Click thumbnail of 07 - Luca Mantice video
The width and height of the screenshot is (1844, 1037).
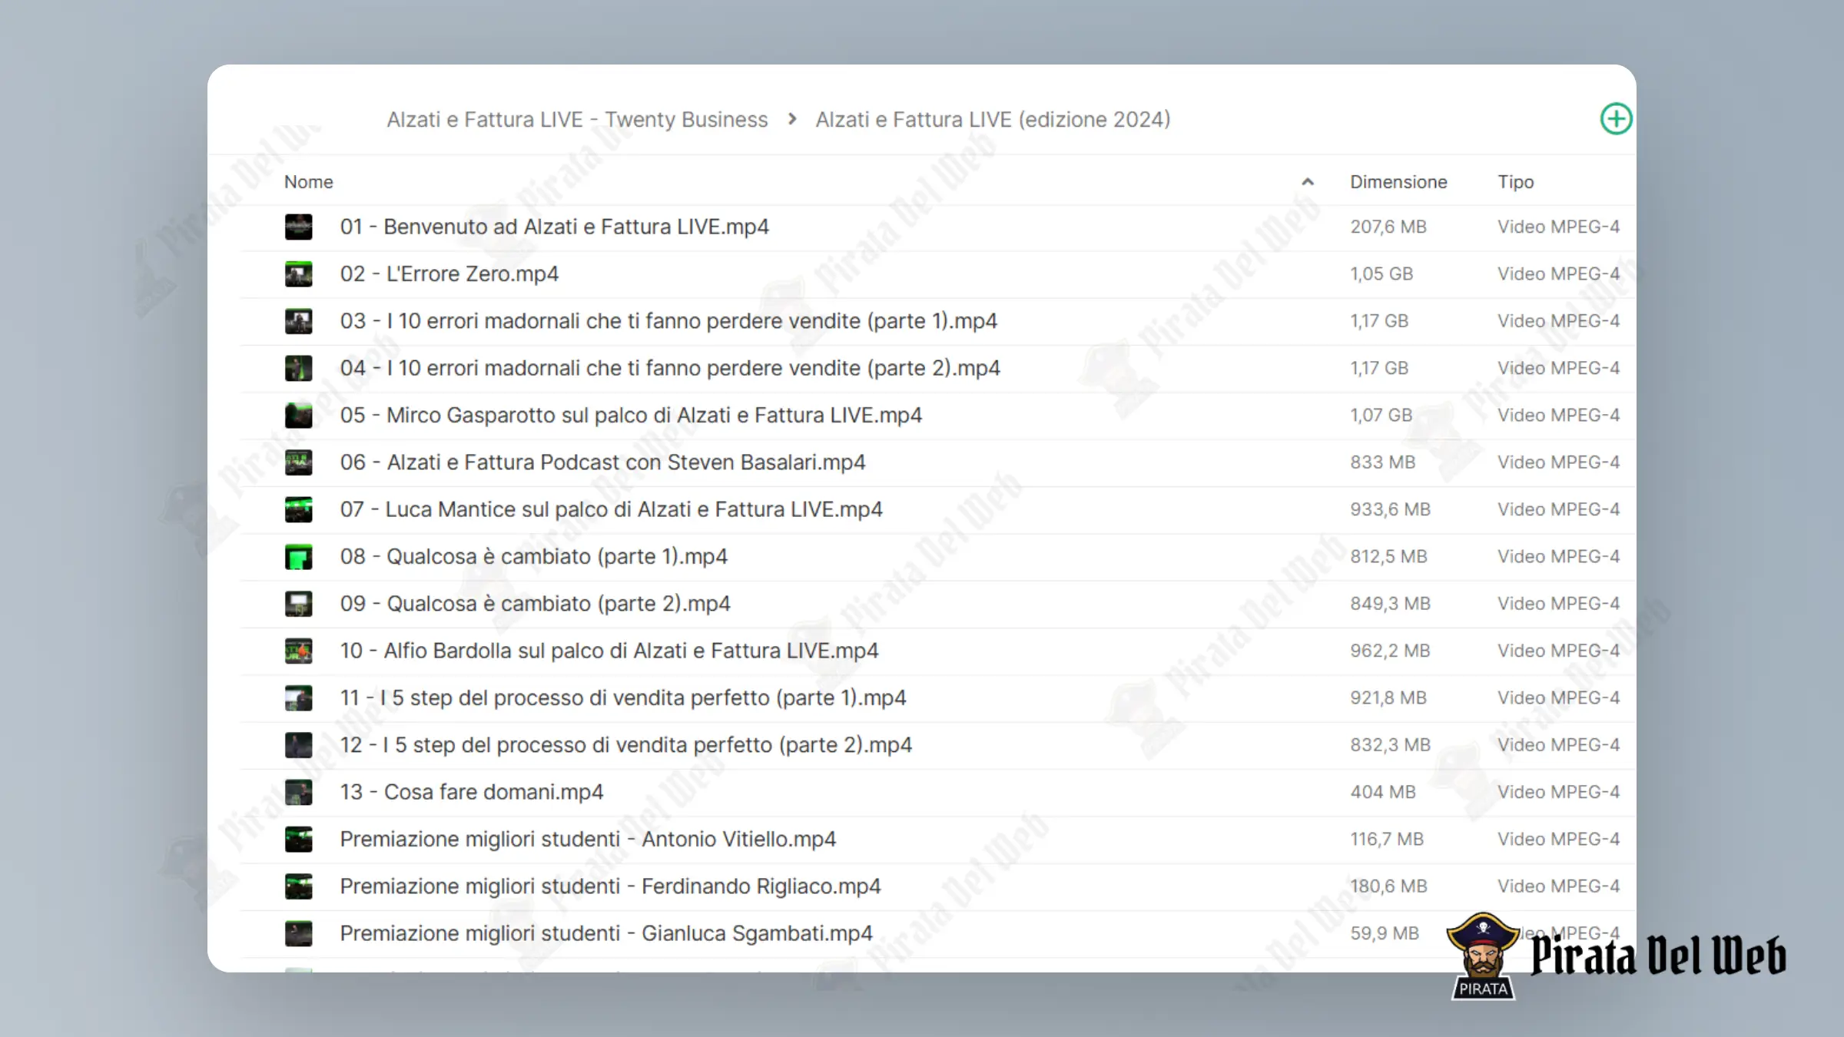[298, 509]
